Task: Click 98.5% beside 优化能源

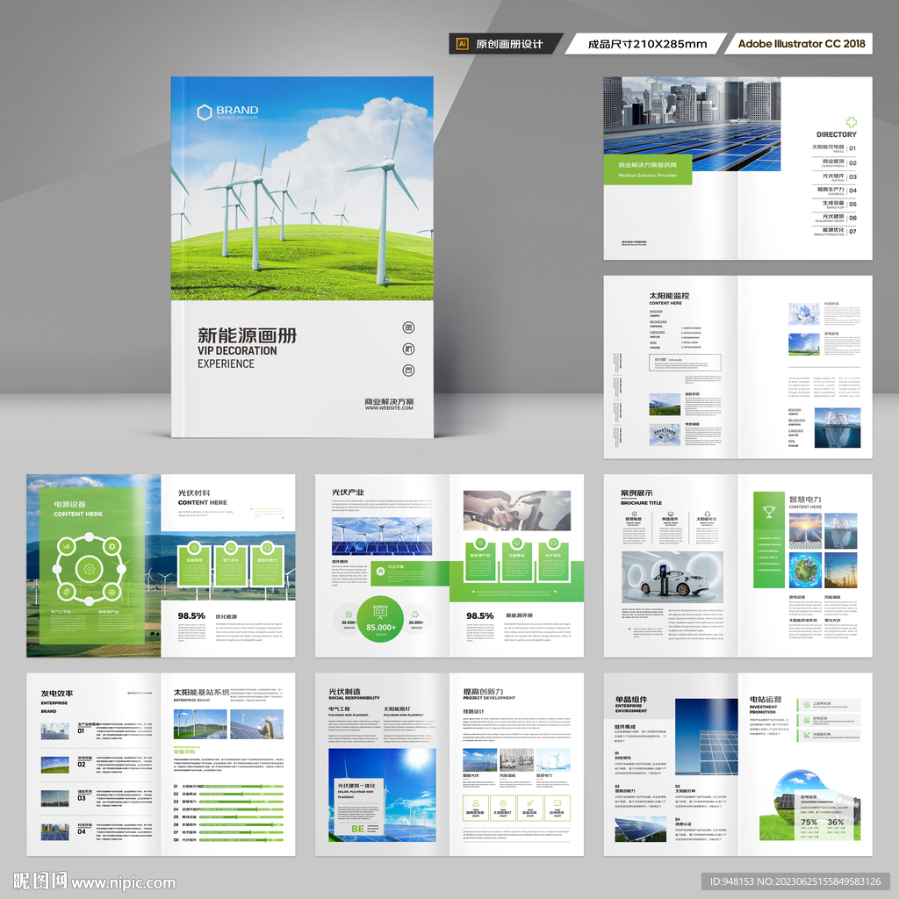Action: (x=191, y=615)
